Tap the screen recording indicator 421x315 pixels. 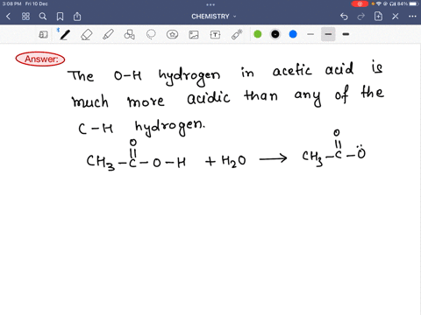[x=360, y=3]
